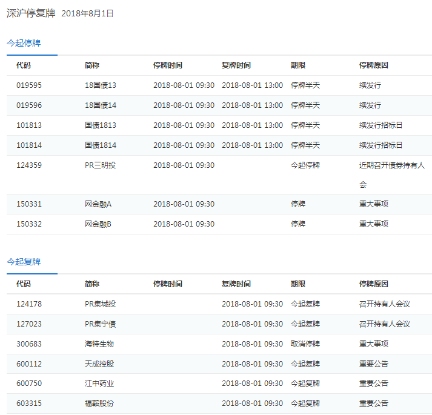Click code 127023 in resumption list

[x=29, y=324]
